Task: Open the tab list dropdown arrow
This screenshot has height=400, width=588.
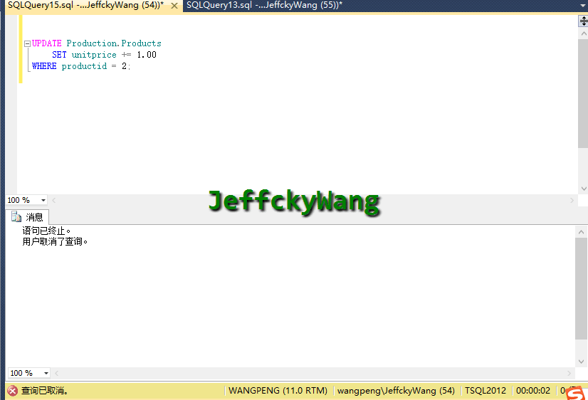Action: click(583, 6)
